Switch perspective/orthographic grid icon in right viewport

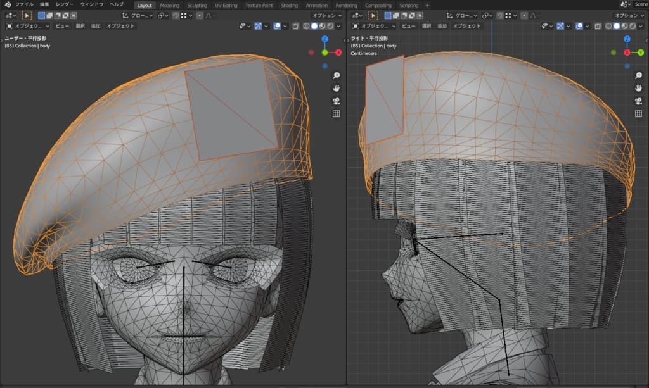639,114
